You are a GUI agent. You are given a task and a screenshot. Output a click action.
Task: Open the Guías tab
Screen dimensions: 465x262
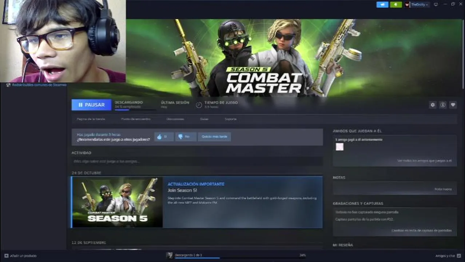204,119
